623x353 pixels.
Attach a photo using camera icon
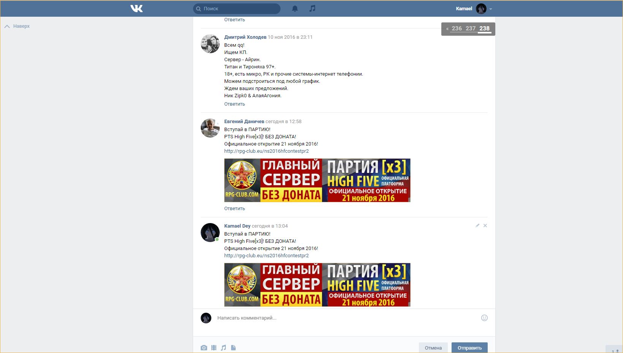[x=204, y=348]
